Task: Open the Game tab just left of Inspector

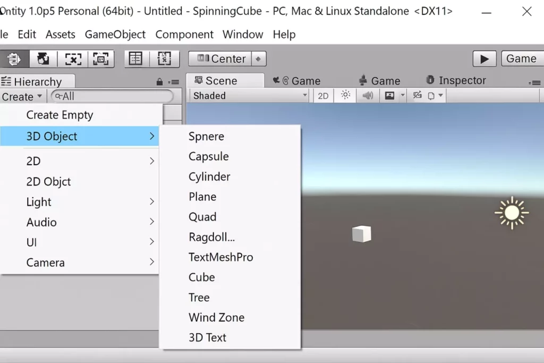Action: (x=379, y=81)
